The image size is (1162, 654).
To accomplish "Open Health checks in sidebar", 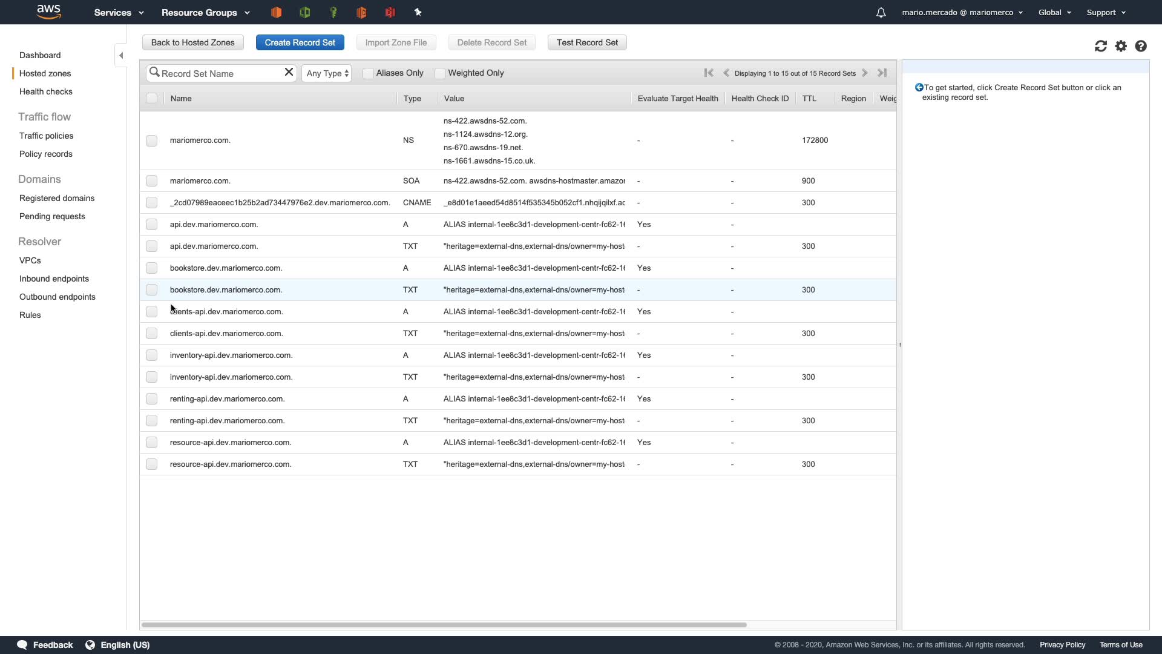I will coord(45,91).
